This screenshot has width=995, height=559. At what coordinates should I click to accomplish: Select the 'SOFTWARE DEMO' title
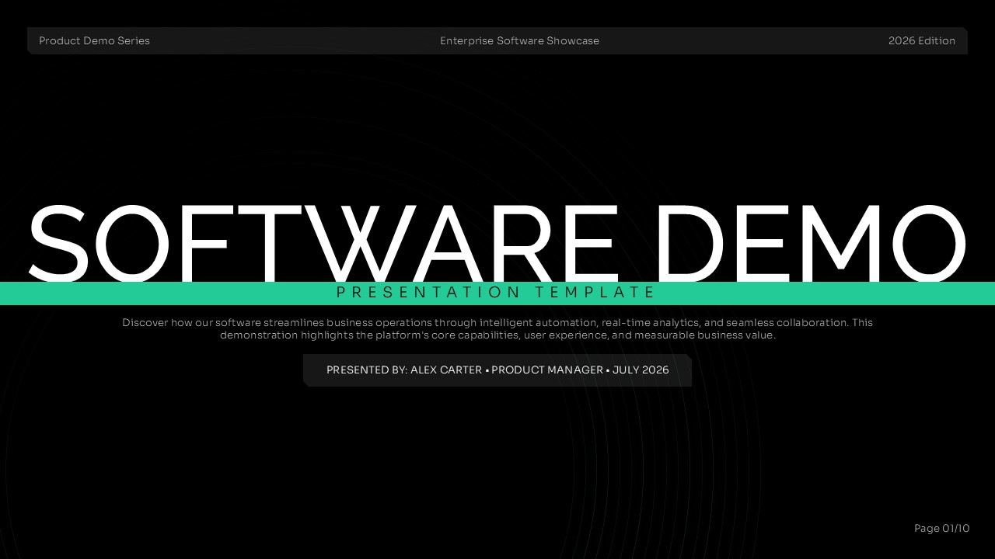point(497,244)
